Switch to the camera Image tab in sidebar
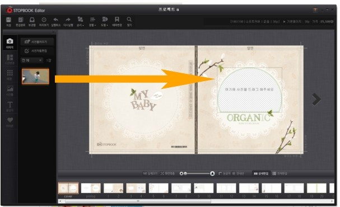Screen dimensions: 340x207 pos(10,43)
